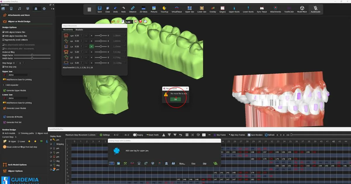Click the Save toolbar icon
This screenshot has width=351, height=184.
(x=100, y=9)
